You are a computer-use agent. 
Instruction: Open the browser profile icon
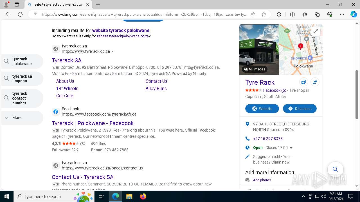tap(6, 4)
